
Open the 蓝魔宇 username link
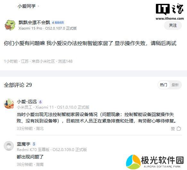[23, 144]
